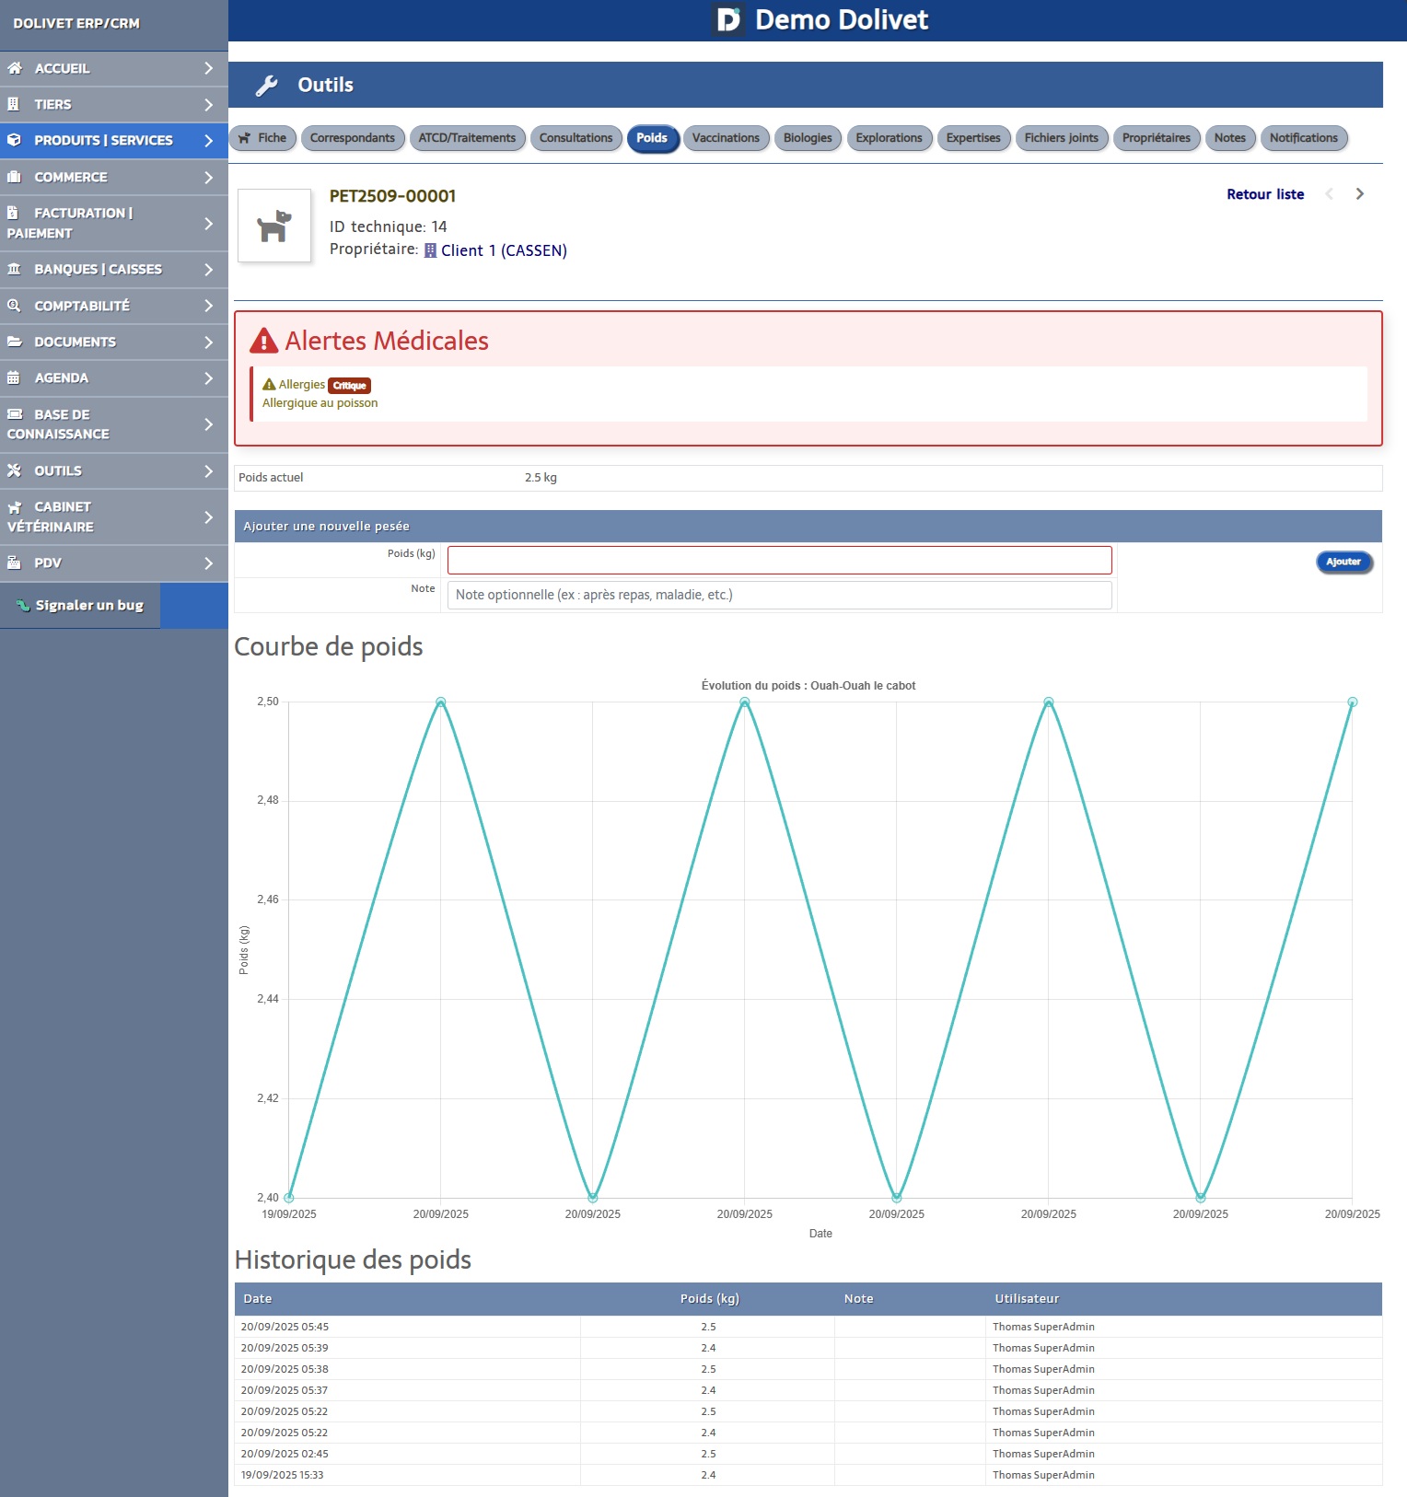
Task: Expand the Commerce menu chevron
Action: 209,177
